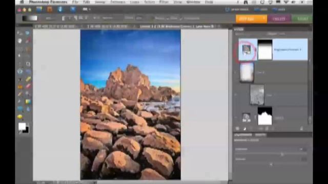Open the Apple menu

coord(22,2)
